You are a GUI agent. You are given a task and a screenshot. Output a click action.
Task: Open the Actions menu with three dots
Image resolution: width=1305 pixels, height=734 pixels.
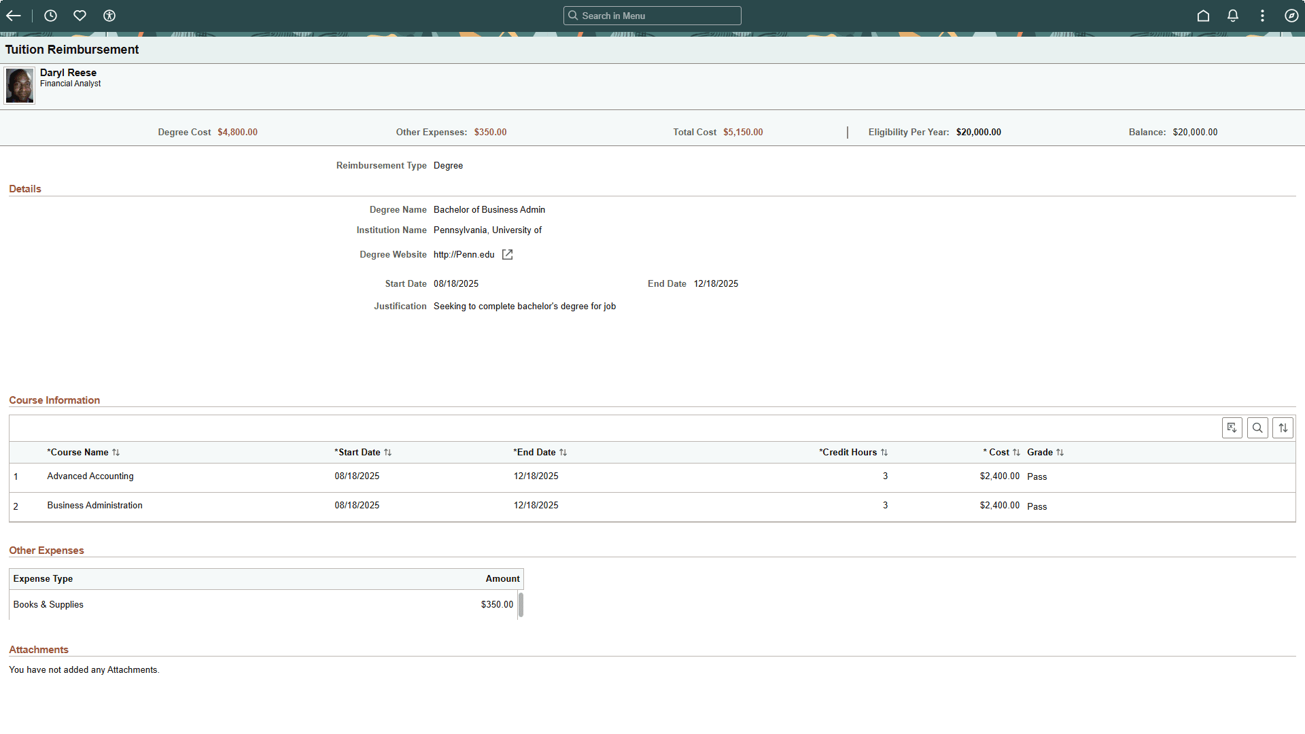click(x=1262, y=16)
